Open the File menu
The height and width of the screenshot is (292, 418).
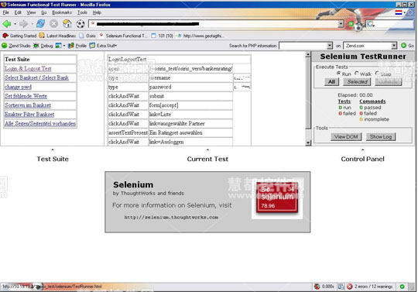6,12
